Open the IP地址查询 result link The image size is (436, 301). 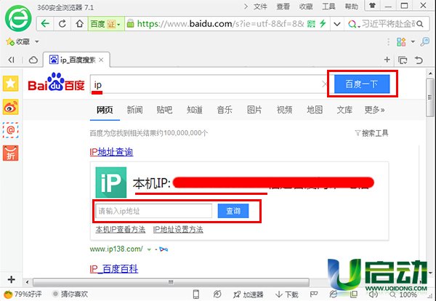click(x=111, y=152)
